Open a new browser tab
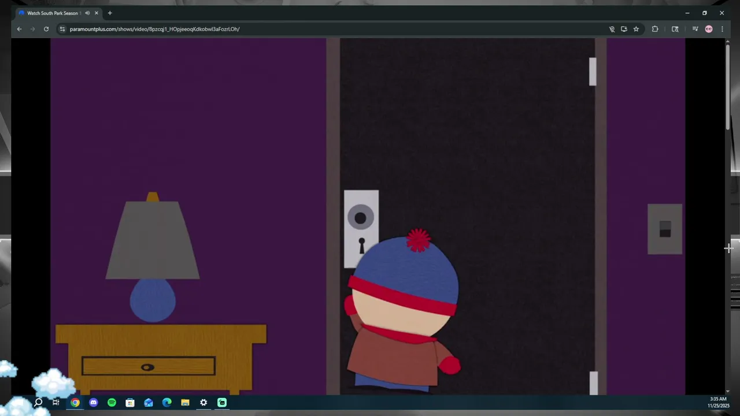Viewport: 740px width, 416px height. [x=110, y=13]
